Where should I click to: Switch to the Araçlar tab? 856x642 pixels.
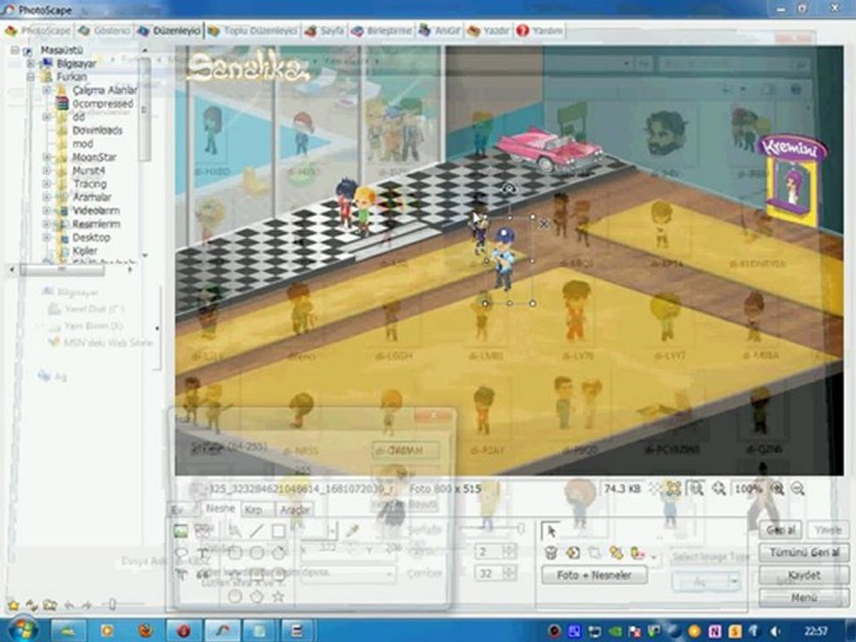pos(295,510)
